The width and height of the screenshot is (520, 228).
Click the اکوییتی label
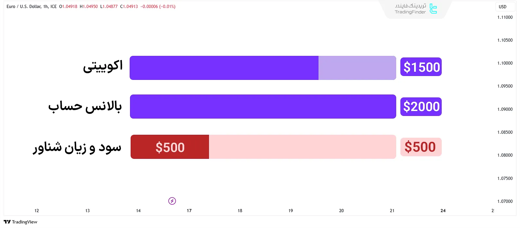(103, 66)
